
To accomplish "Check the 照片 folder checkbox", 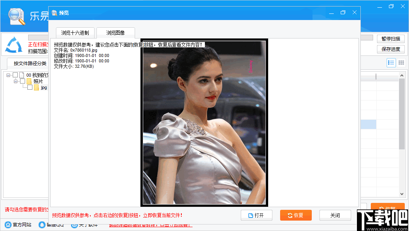I will 22,81.
